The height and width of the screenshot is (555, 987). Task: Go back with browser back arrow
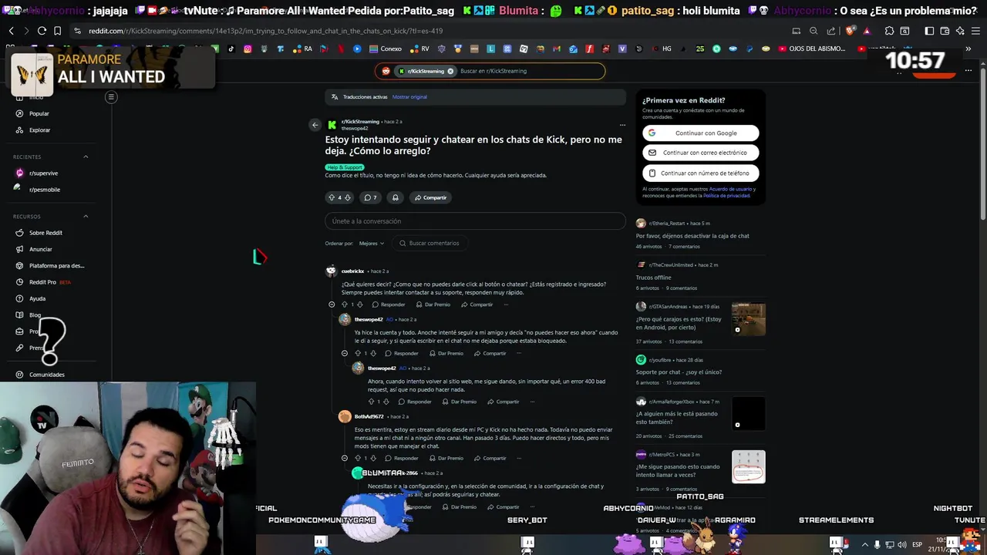[12, 31]
